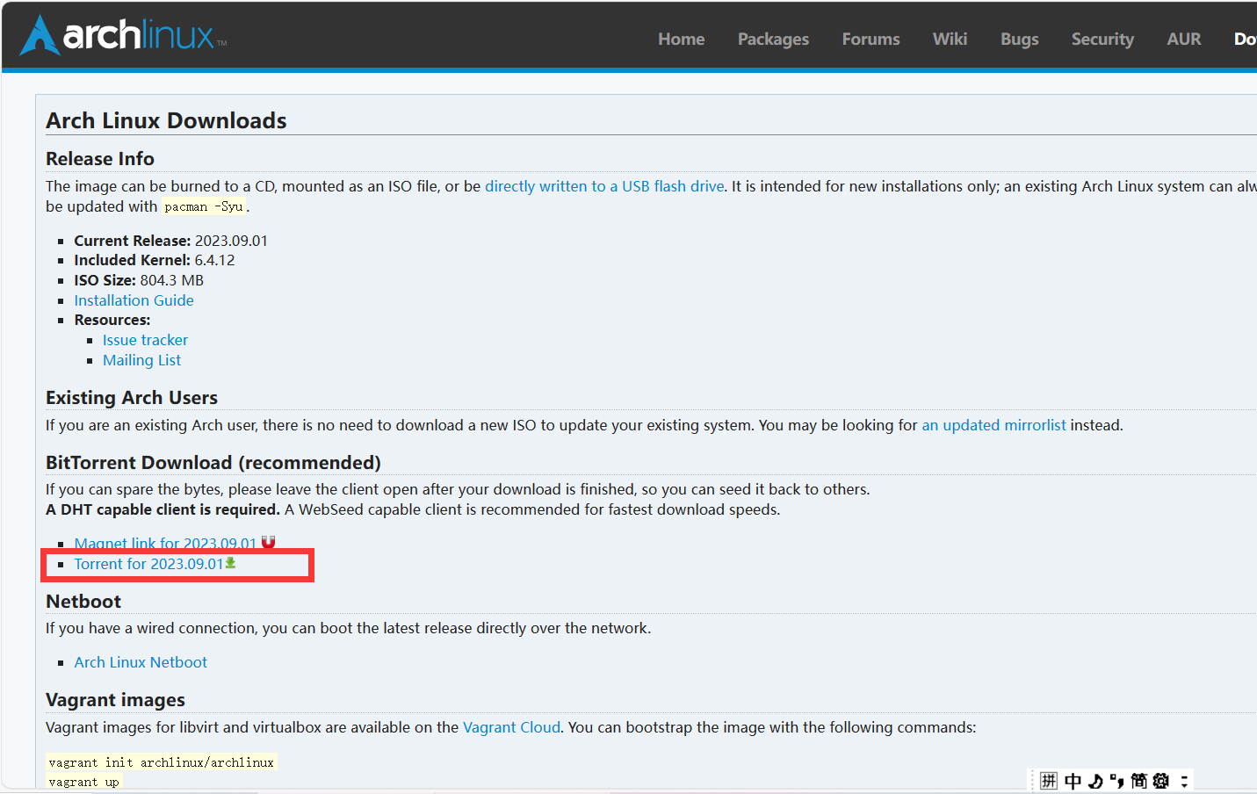Viewport: 1257px width, 794px height.
Task: Click the 'vagrant up' command text
Action: click(x=84, y=782)
